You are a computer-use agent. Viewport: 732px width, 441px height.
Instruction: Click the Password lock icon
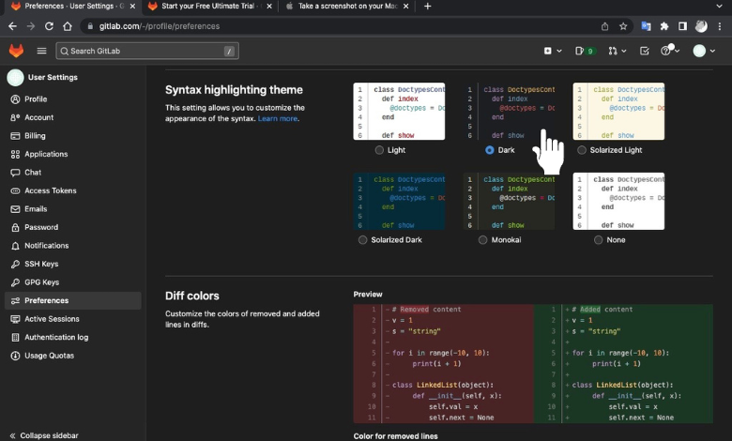click(x=15, y=227)
